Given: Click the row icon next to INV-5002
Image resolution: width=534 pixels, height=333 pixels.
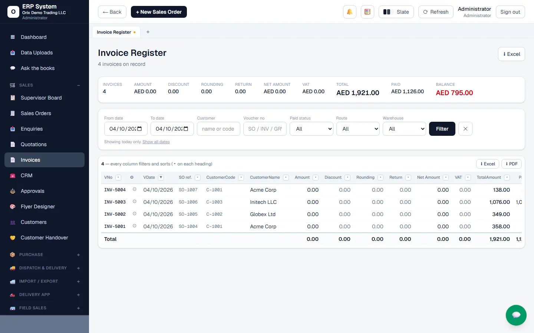Looking at the screenshot, I should pos(135,214).
